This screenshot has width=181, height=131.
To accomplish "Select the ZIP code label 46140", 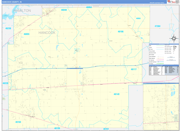I will click(x=116, y=94).
